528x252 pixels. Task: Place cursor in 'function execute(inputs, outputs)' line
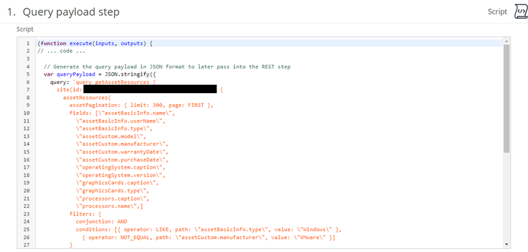[95, 44]
